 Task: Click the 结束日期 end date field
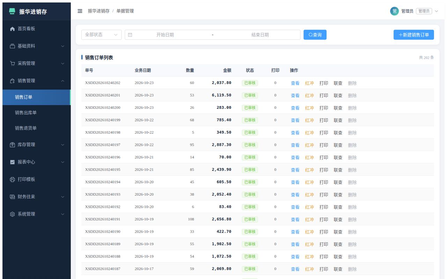click(x=260, y=35)
